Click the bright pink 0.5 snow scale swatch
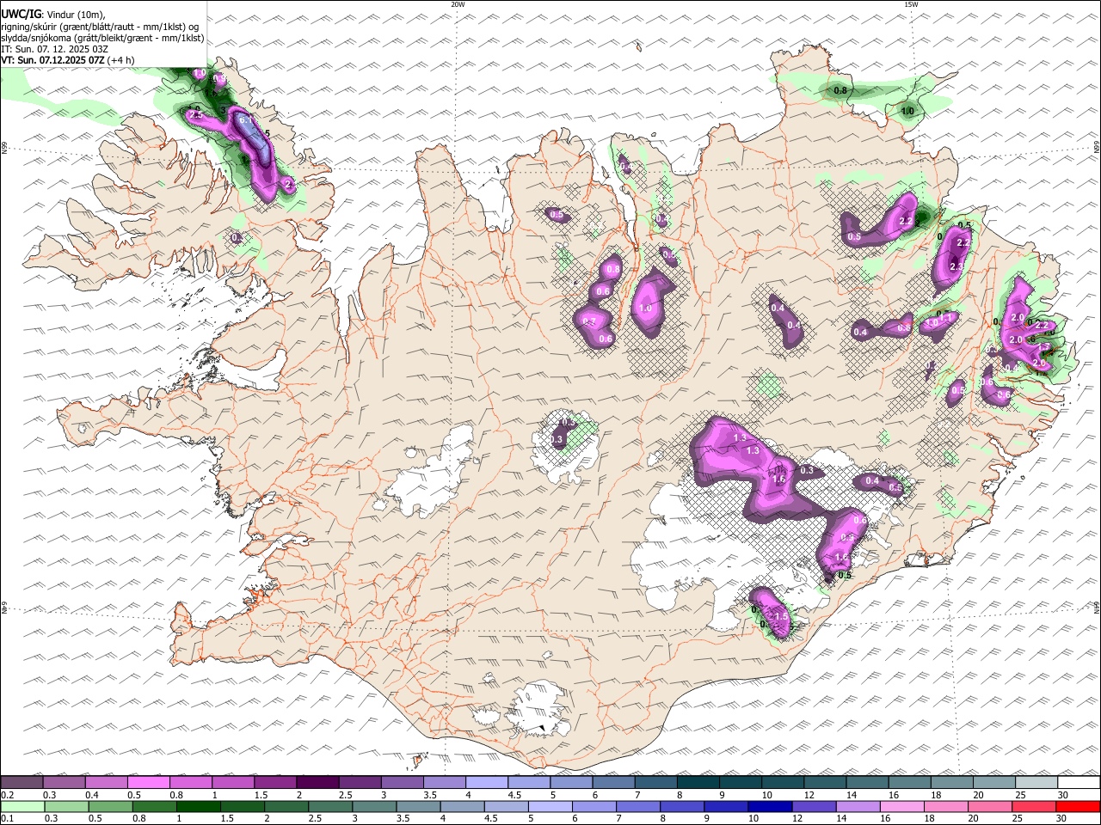 [x=148, y=782]
